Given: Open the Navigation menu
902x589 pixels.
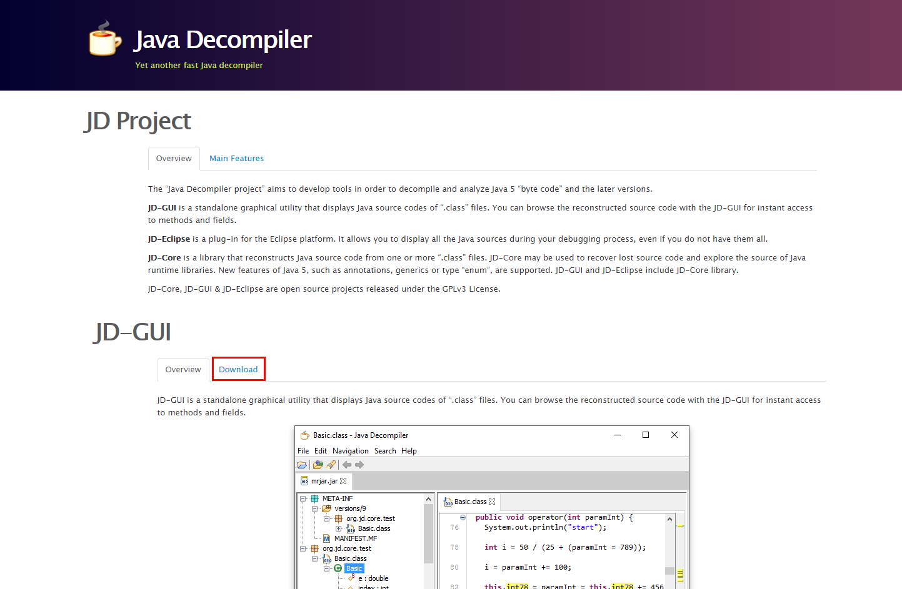Looking at the screenshot, I should coord(351,450).
